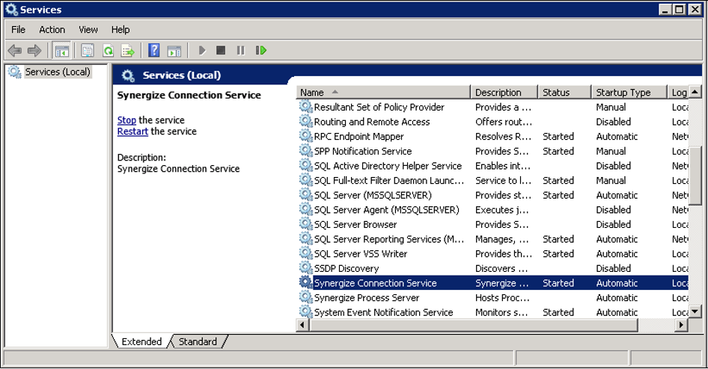
Task: Switch to the Standard tab
Action: click(198, 341)
